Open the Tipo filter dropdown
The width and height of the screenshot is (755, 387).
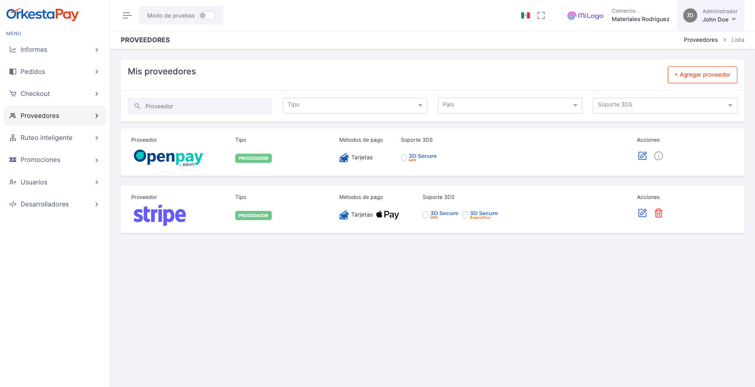355,106
